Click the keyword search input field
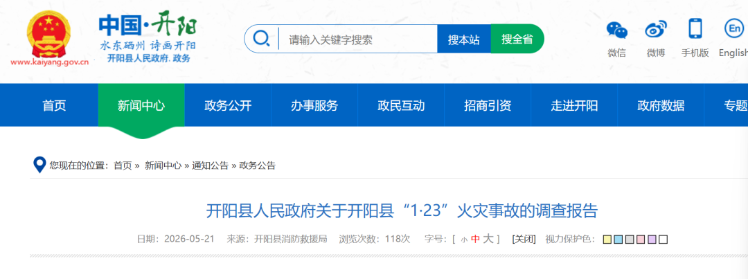748x279 pixels. point(358,39)
